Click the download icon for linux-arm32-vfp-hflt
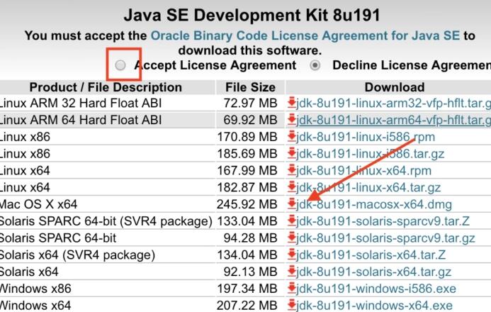The width and height of the screenshot is (491, 312). [x=291, y=102]
